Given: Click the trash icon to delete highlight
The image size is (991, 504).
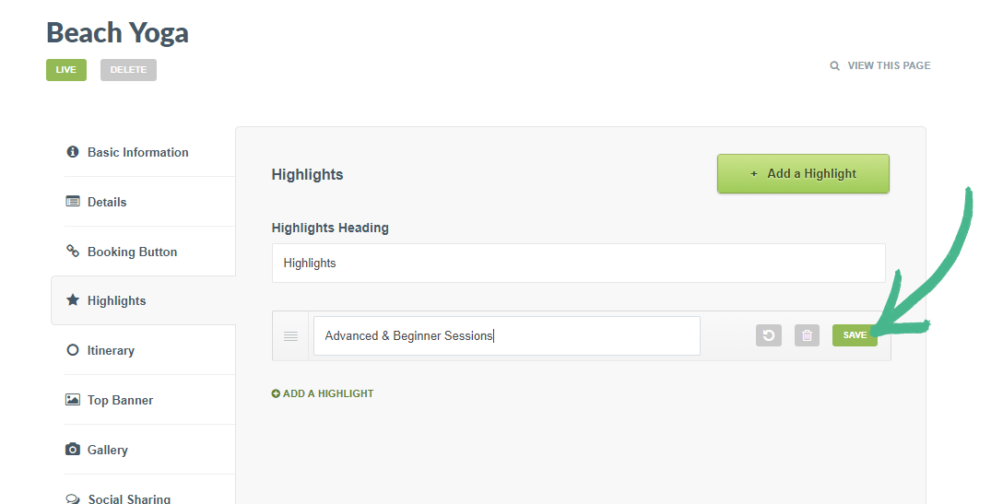Looking at the screenshot, I should click(x=807, y=335).
